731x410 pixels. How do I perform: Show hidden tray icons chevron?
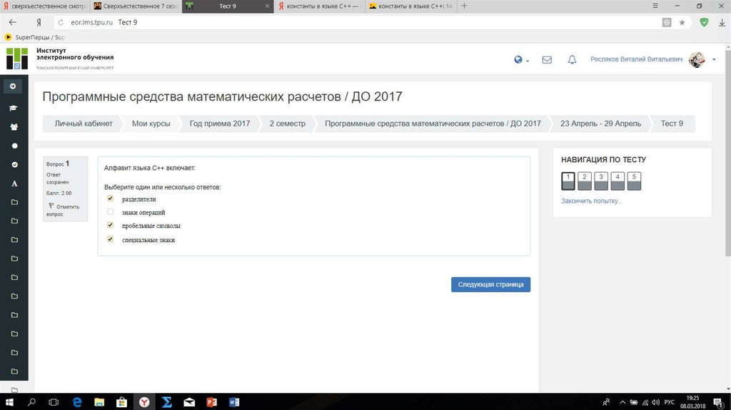tap(622, 402)
